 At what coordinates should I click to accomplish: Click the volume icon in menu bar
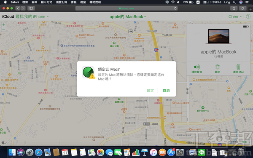(x=178, y=2)
